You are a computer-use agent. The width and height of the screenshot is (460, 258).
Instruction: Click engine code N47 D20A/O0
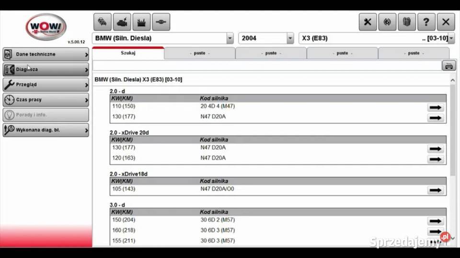tap(217, 189)
